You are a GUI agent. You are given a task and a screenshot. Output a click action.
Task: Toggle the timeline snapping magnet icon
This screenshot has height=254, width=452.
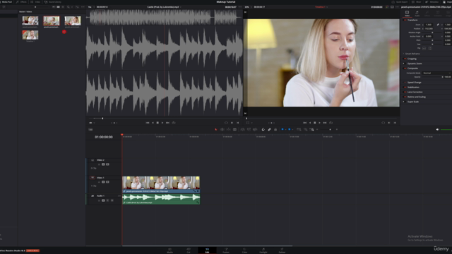point(263,130)
